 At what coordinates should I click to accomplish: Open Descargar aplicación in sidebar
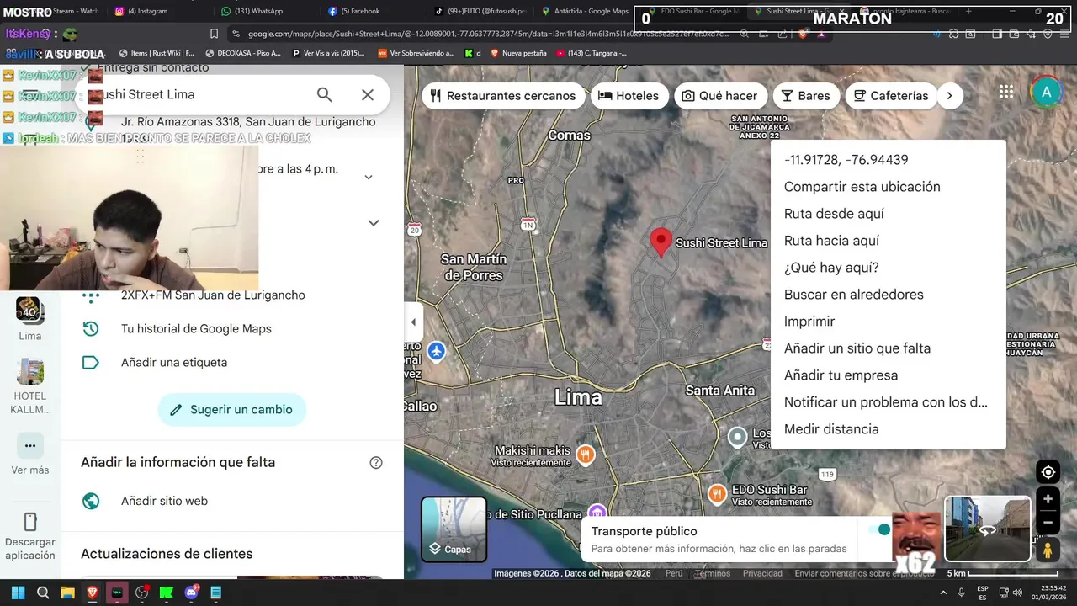pyautogui.click(x=30, y=536)
